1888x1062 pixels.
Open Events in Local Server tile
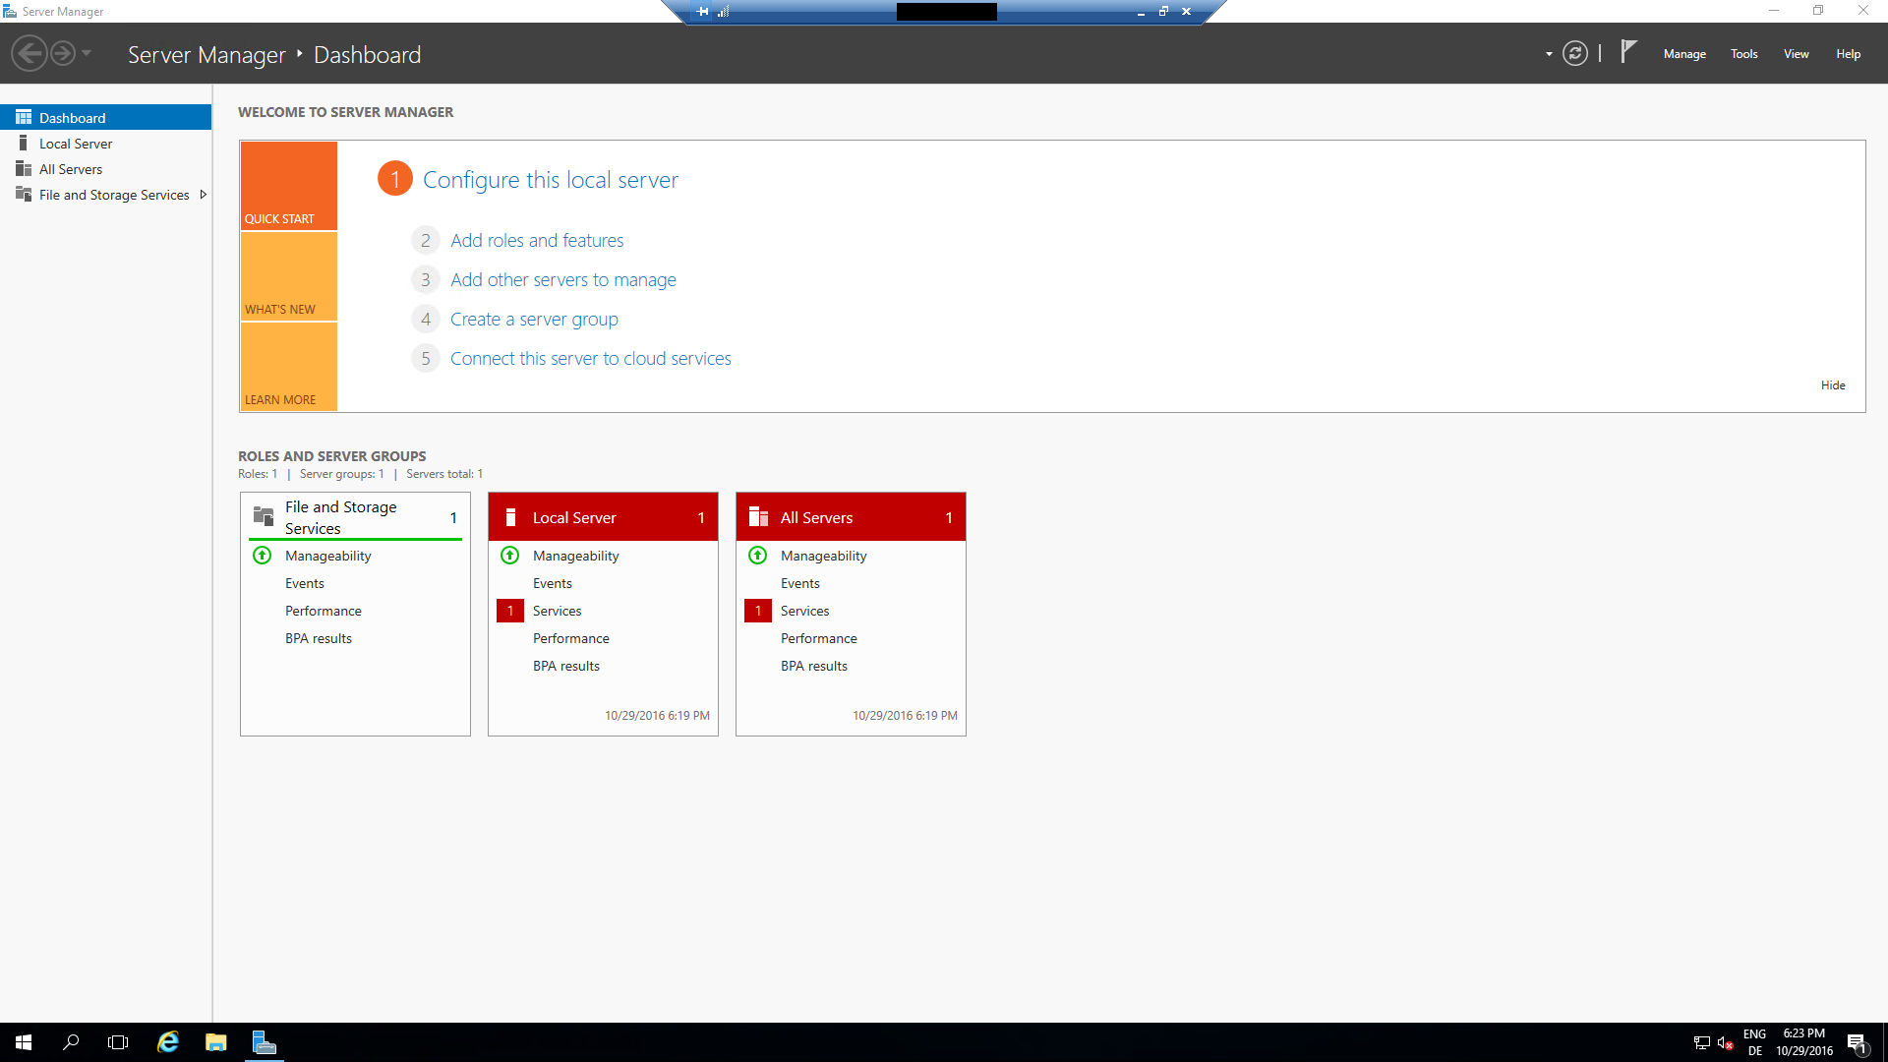(x=553, y=583)
